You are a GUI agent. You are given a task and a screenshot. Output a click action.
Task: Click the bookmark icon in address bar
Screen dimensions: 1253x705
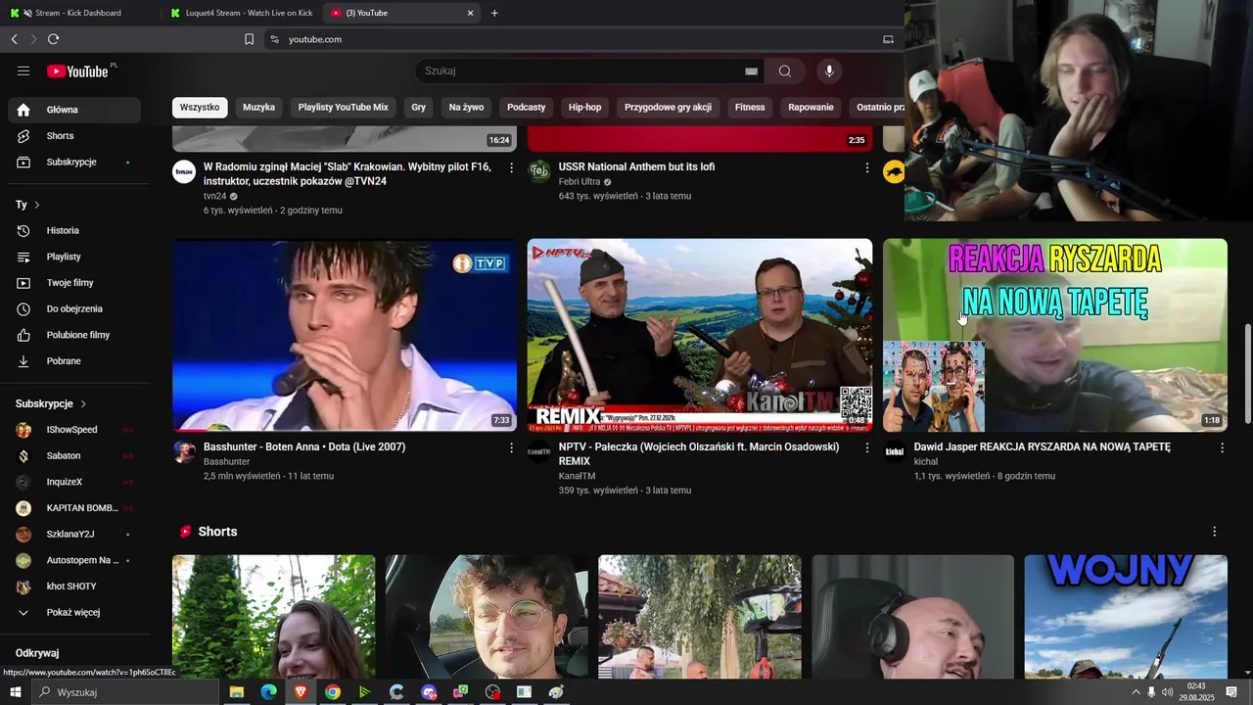[249, 39]
